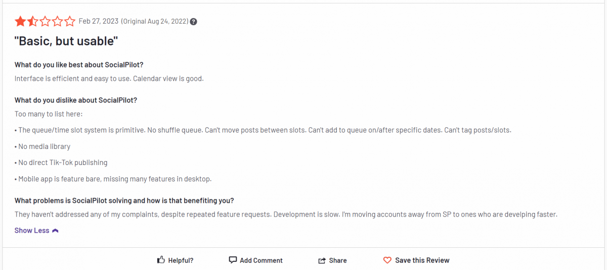607x270 pixels.
Task: Click the Share text label
Action: 338,260
